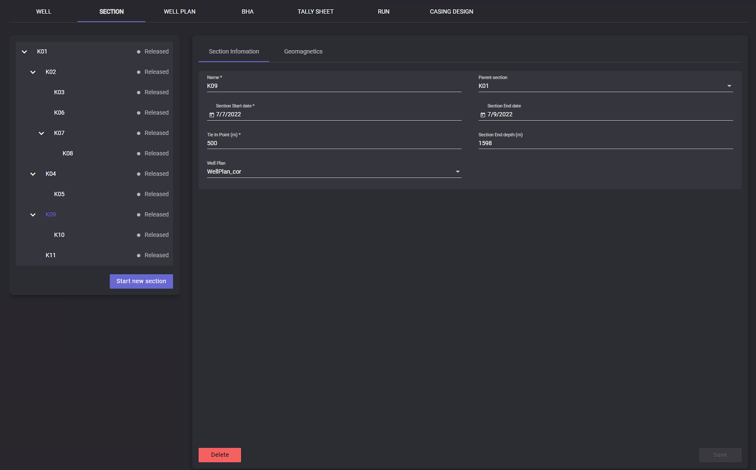Switch to the Geomagnetics tab
This screenshot has width=756, height=470.
click(303, 52)
